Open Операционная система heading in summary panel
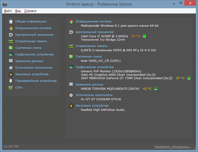 tap(93, 21)
